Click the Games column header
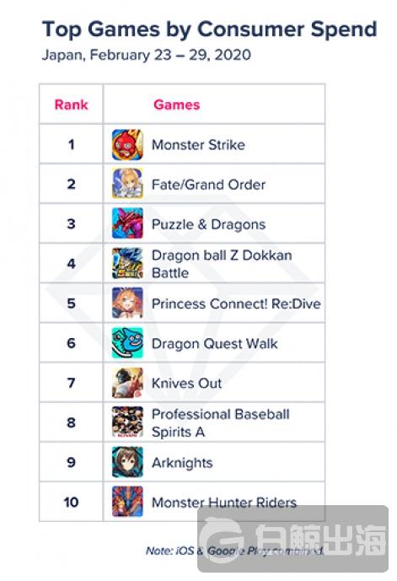397x581 pixels. coord(177,105)
